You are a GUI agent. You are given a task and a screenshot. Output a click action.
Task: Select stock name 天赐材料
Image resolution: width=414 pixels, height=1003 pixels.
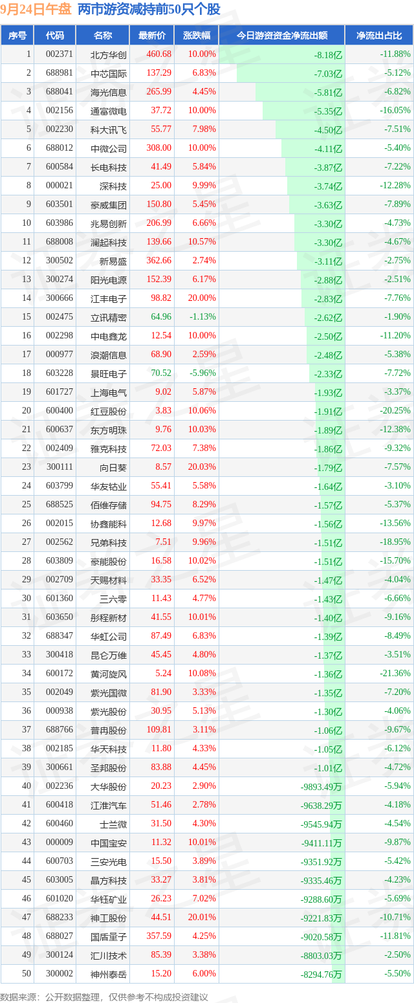point(109,580)
